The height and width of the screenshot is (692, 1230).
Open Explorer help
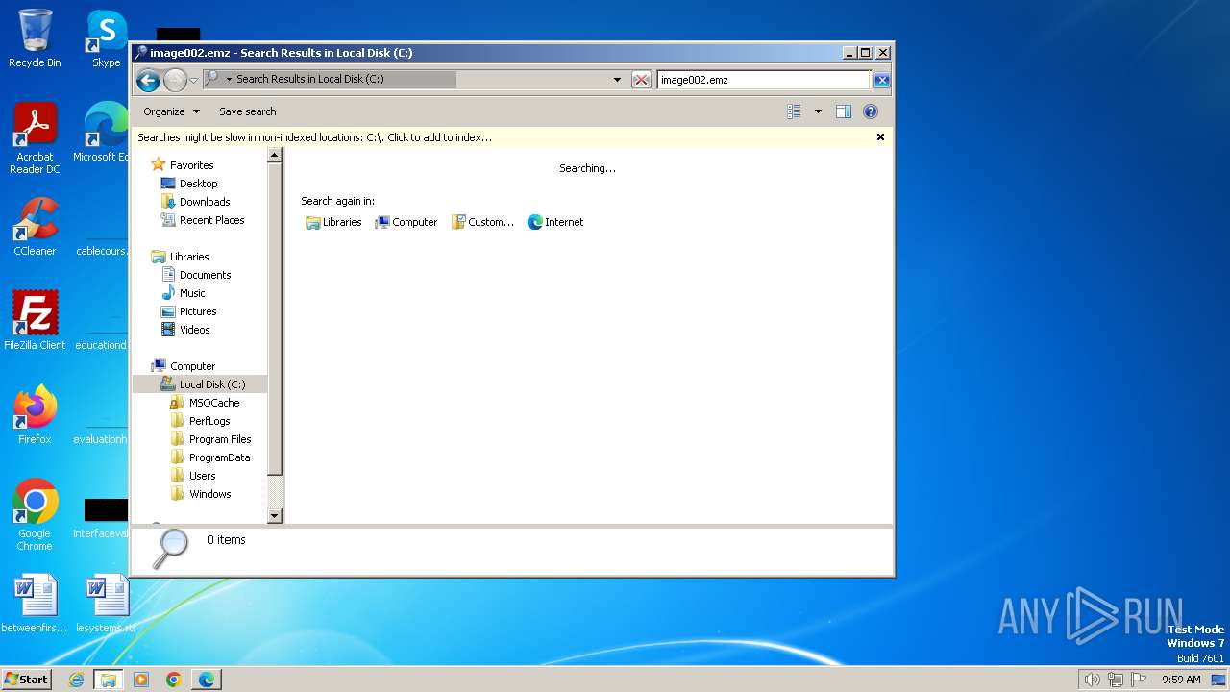[871, 111]
